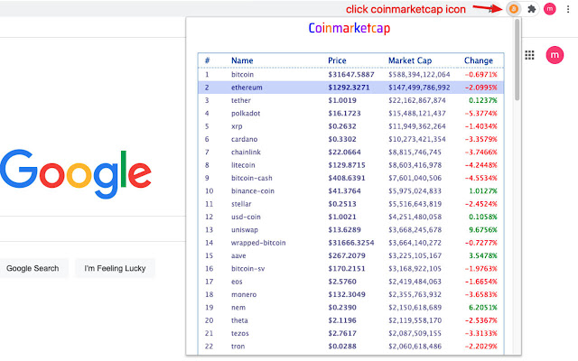Click the Coinmarketcap popup scrollbar

517,60
